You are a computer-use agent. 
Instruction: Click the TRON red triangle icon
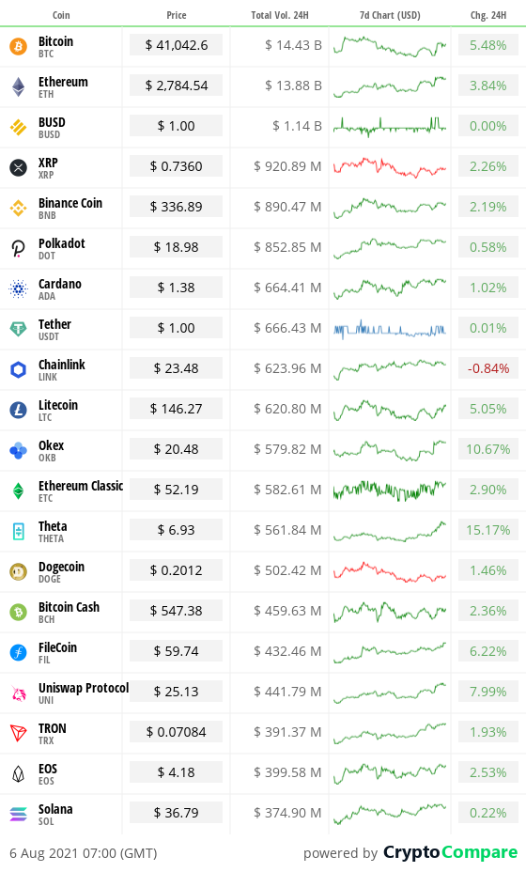click(x=19, y=732)
